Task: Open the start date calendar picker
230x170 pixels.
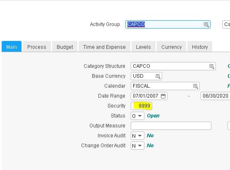Action: (x=163, y=96)
